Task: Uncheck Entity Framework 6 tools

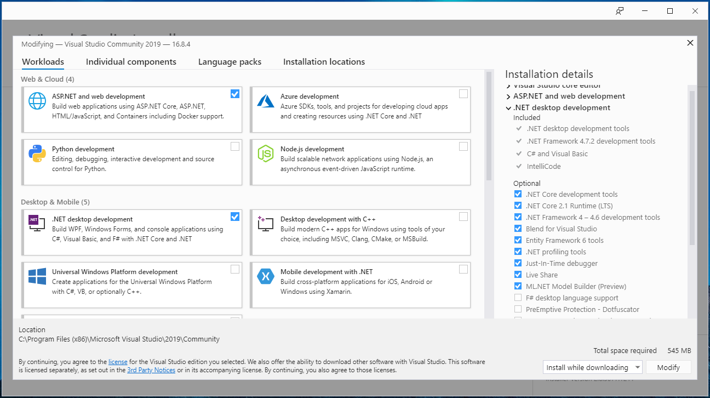Action: 518,240
